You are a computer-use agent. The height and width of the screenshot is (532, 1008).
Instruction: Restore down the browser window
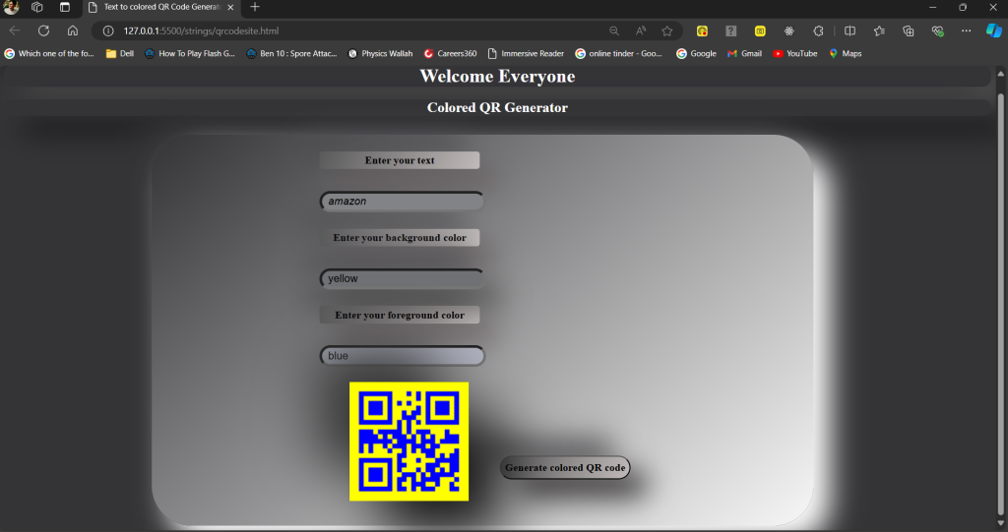(963, 7)
